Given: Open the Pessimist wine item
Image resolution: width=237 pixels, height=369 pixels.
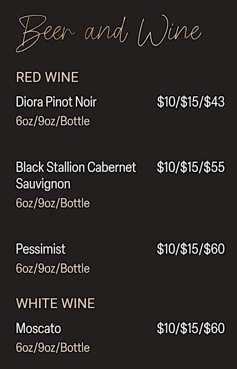Looking at the screenshot, I should coord(41,249).
